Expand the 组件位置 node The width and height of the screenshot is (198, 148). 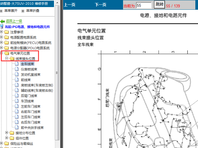[x=6, y=138]
